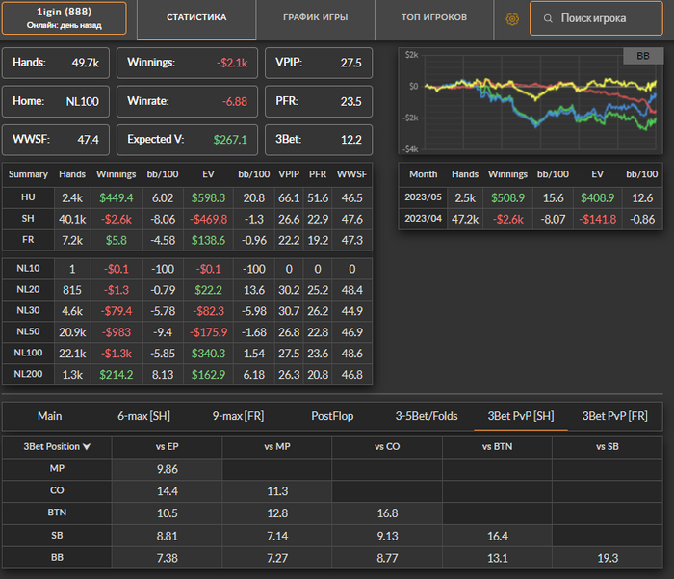This screenshot has width=674, height=579.
Task: Select the 3Bet PvP [SH] tab
Action: 520,416
